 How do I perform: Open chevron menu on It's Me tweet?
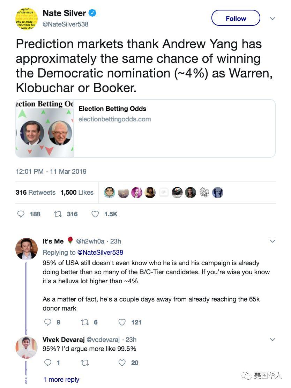pos(273,241)
